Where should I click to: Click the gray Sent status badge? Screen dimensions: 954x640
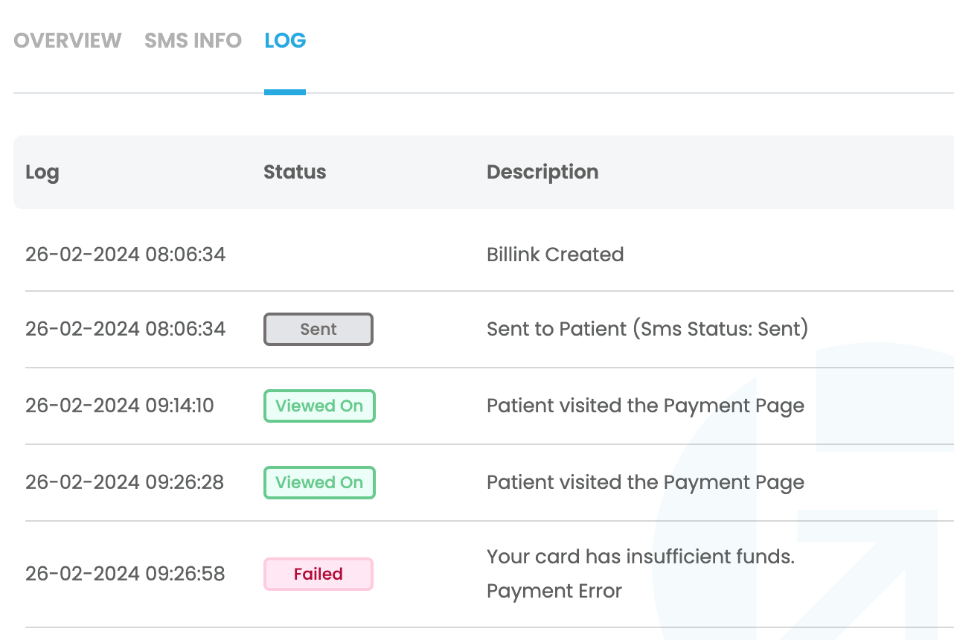[x=318, y=329]
